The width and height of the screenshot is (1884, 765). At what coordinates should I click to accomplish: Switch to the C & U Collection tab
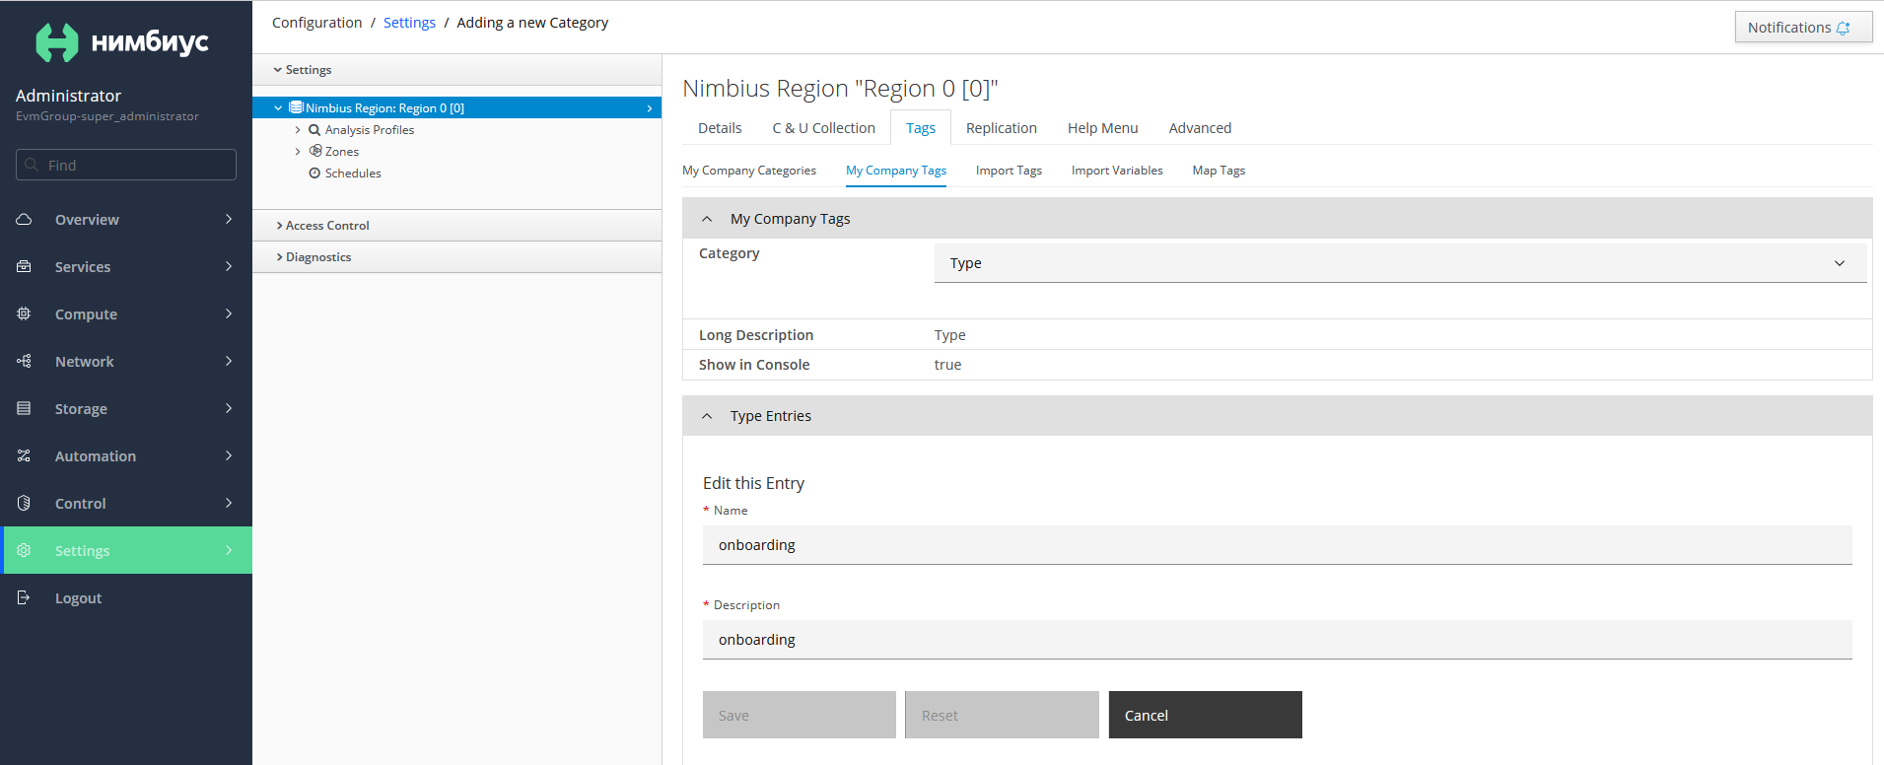(x=824, y=128)
